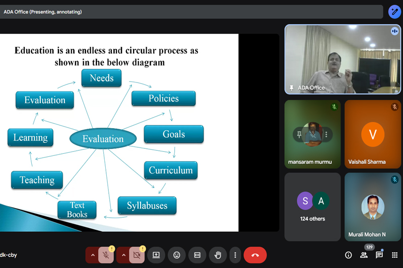Click the central Evaluation oval
403x268 pixels.
point(103,139)
